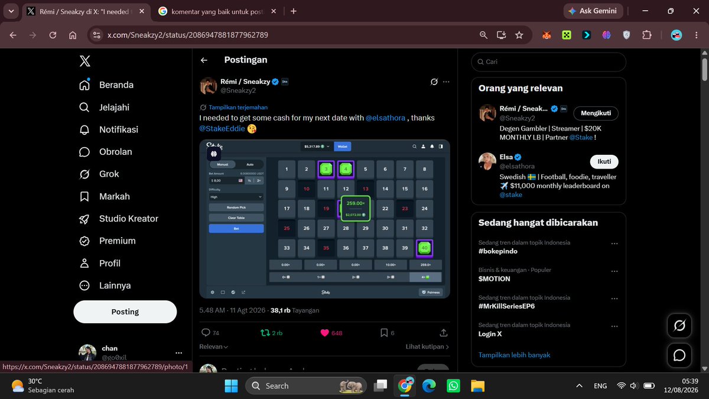Click the Ask Gemini button
This screenshot has height=399, width=709.
(592, 11)
